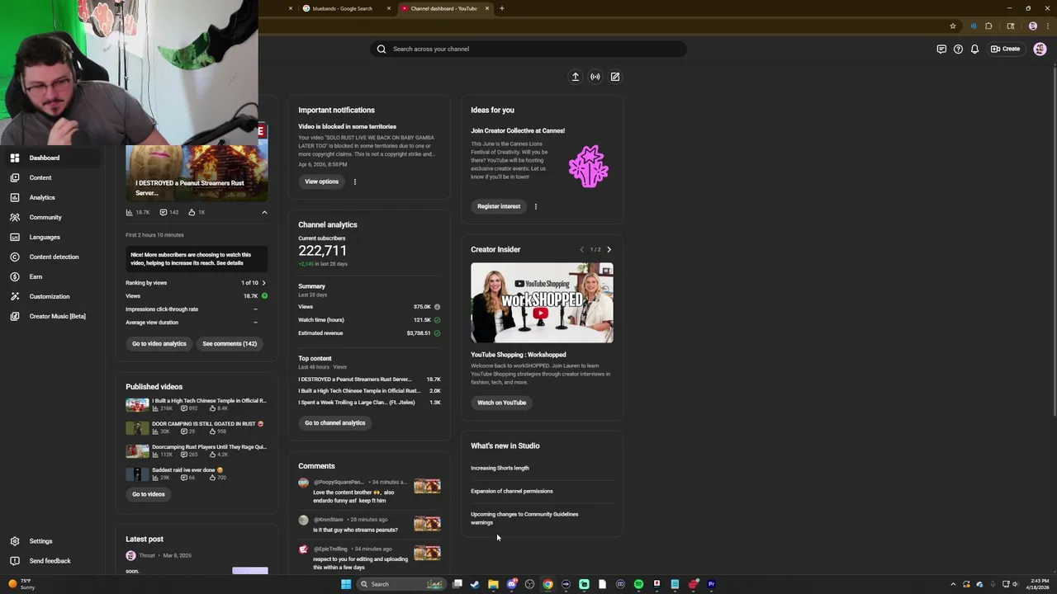Open the Ideas for you three-dot menu

[x=535, y=206]
